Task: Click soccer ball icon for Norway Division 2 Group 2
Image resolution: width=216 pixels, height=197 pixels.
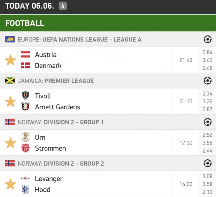Action: pos(207,163)
